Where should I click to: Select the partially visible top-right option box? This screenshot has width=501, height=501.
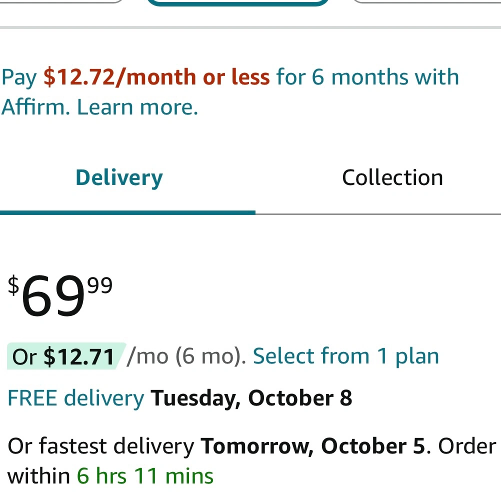(425, 1)
